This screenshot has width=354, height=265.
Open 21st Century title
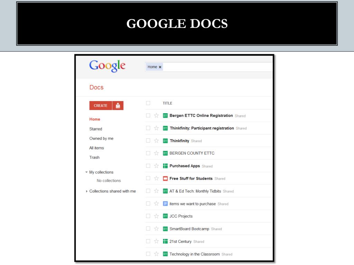[x=180, y=241]
